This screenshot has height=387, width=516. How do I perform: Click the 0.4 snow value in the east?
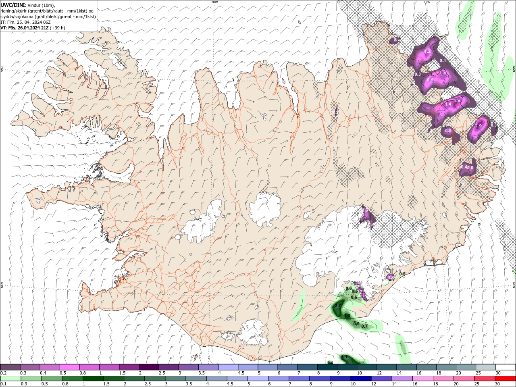click(464, 167)
